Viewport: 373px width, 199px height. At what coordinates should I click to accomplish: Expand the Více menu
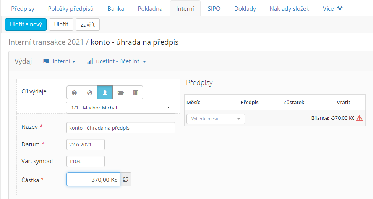(x=332, y=8)
